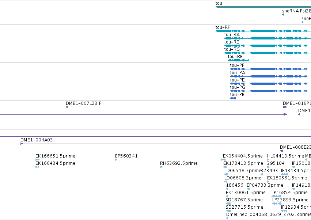Select the LP23893.5prime label
This screenshot has width=311, height=220.
click(x=291, y=200)
